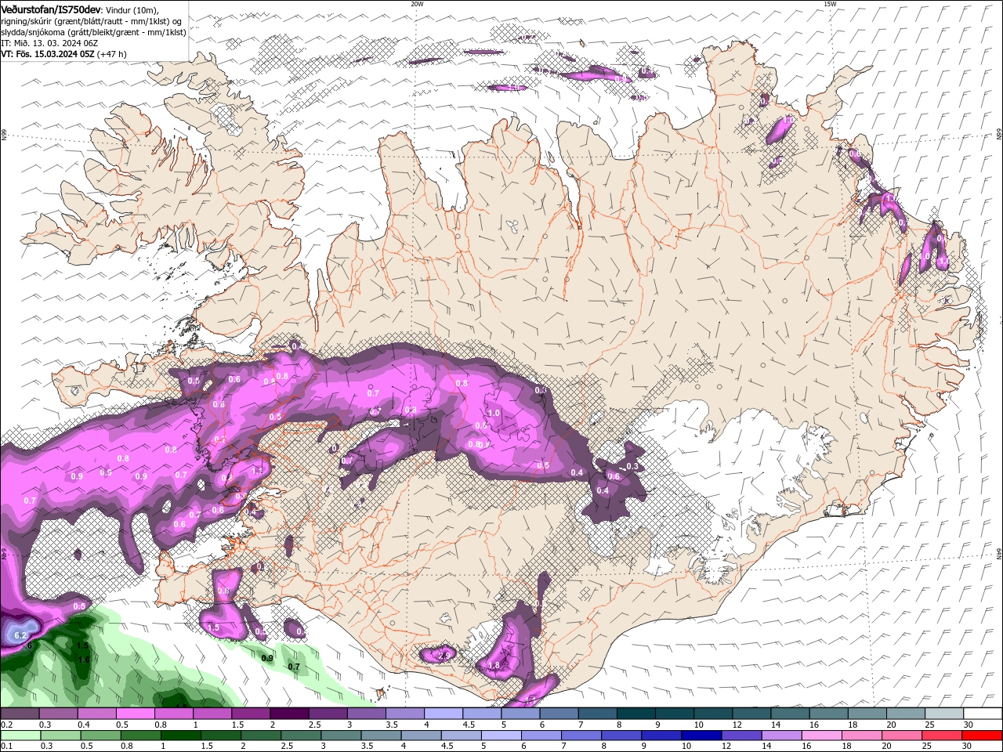Pick the darkest green 1 swatch in rain legend
This screenshot has height=752, width=1003.
181,736
